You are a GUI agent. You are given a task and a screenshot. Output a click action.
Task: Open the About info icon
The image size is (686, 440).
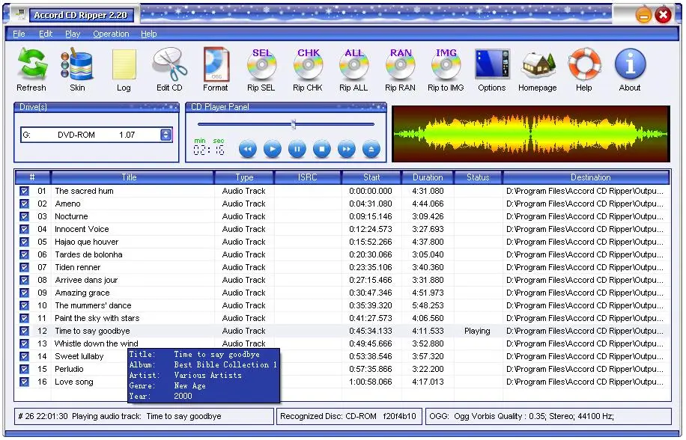630,64
